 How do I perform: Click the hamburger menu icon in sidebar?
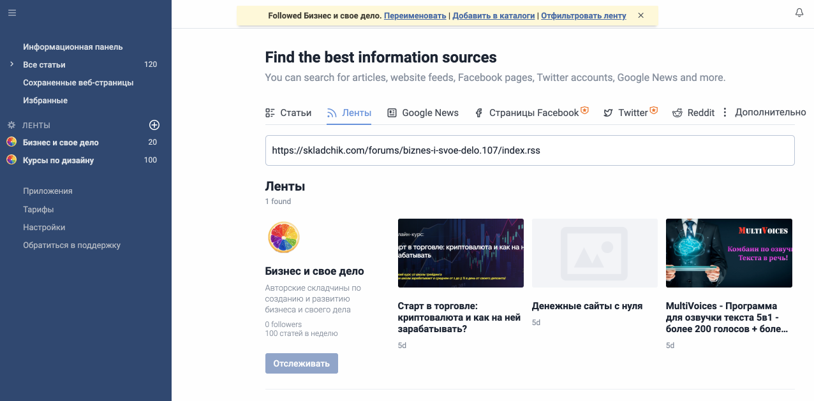coord(12,13)
